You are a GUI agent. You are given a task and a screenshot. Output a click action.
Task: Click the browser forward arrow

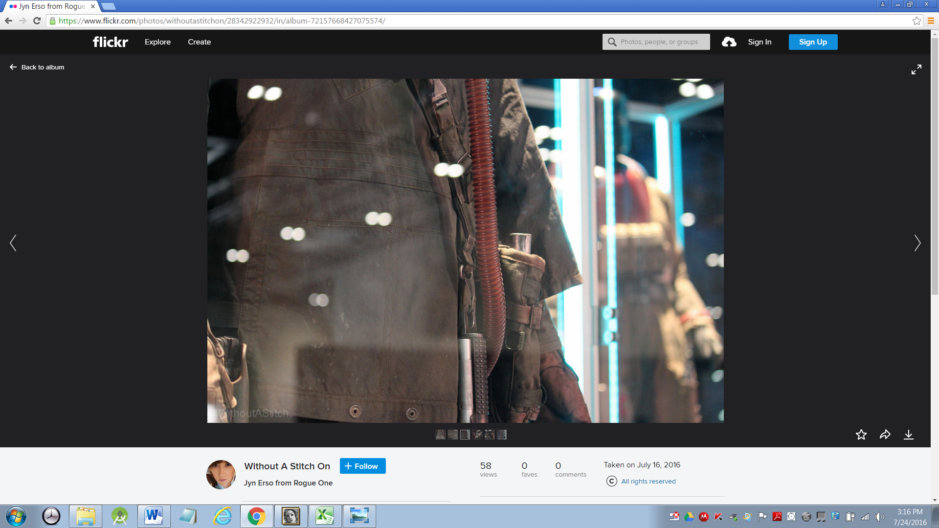coord(22,21)
